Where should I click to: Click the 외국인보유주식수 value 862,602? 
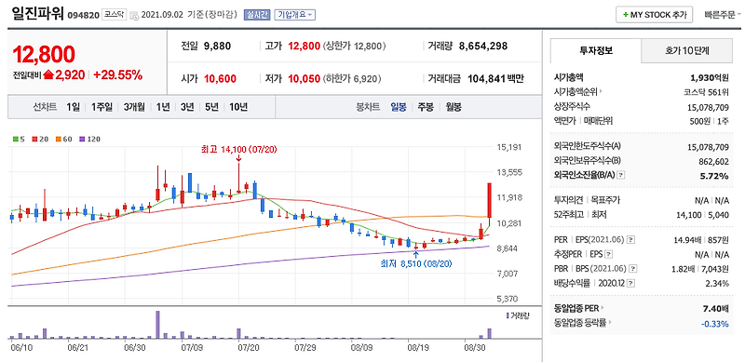(712, 161)
